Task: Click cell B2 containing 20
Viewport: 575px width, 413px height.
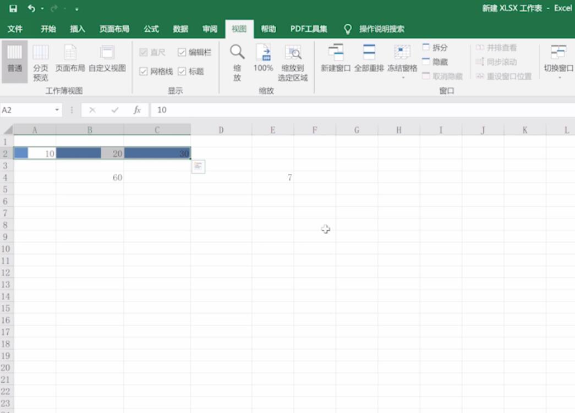Action: click(x=90, y=153)
